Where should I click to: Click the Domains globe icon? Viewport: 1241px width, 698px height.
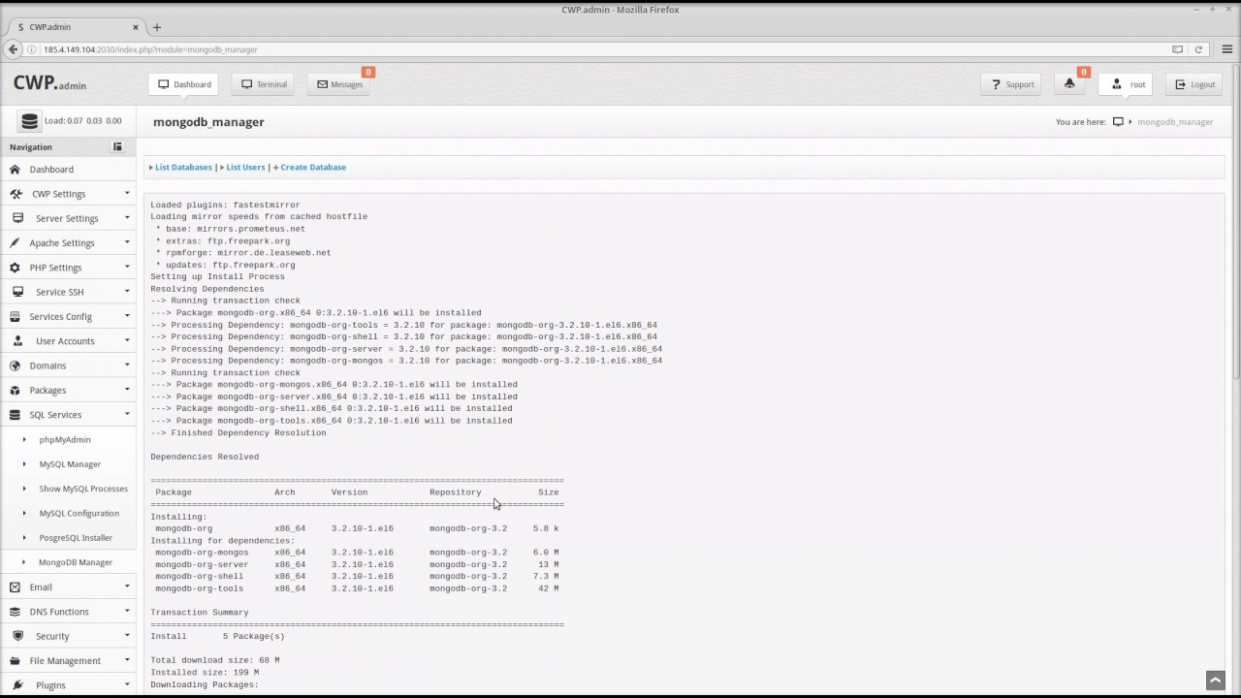[x=15, y=365]
